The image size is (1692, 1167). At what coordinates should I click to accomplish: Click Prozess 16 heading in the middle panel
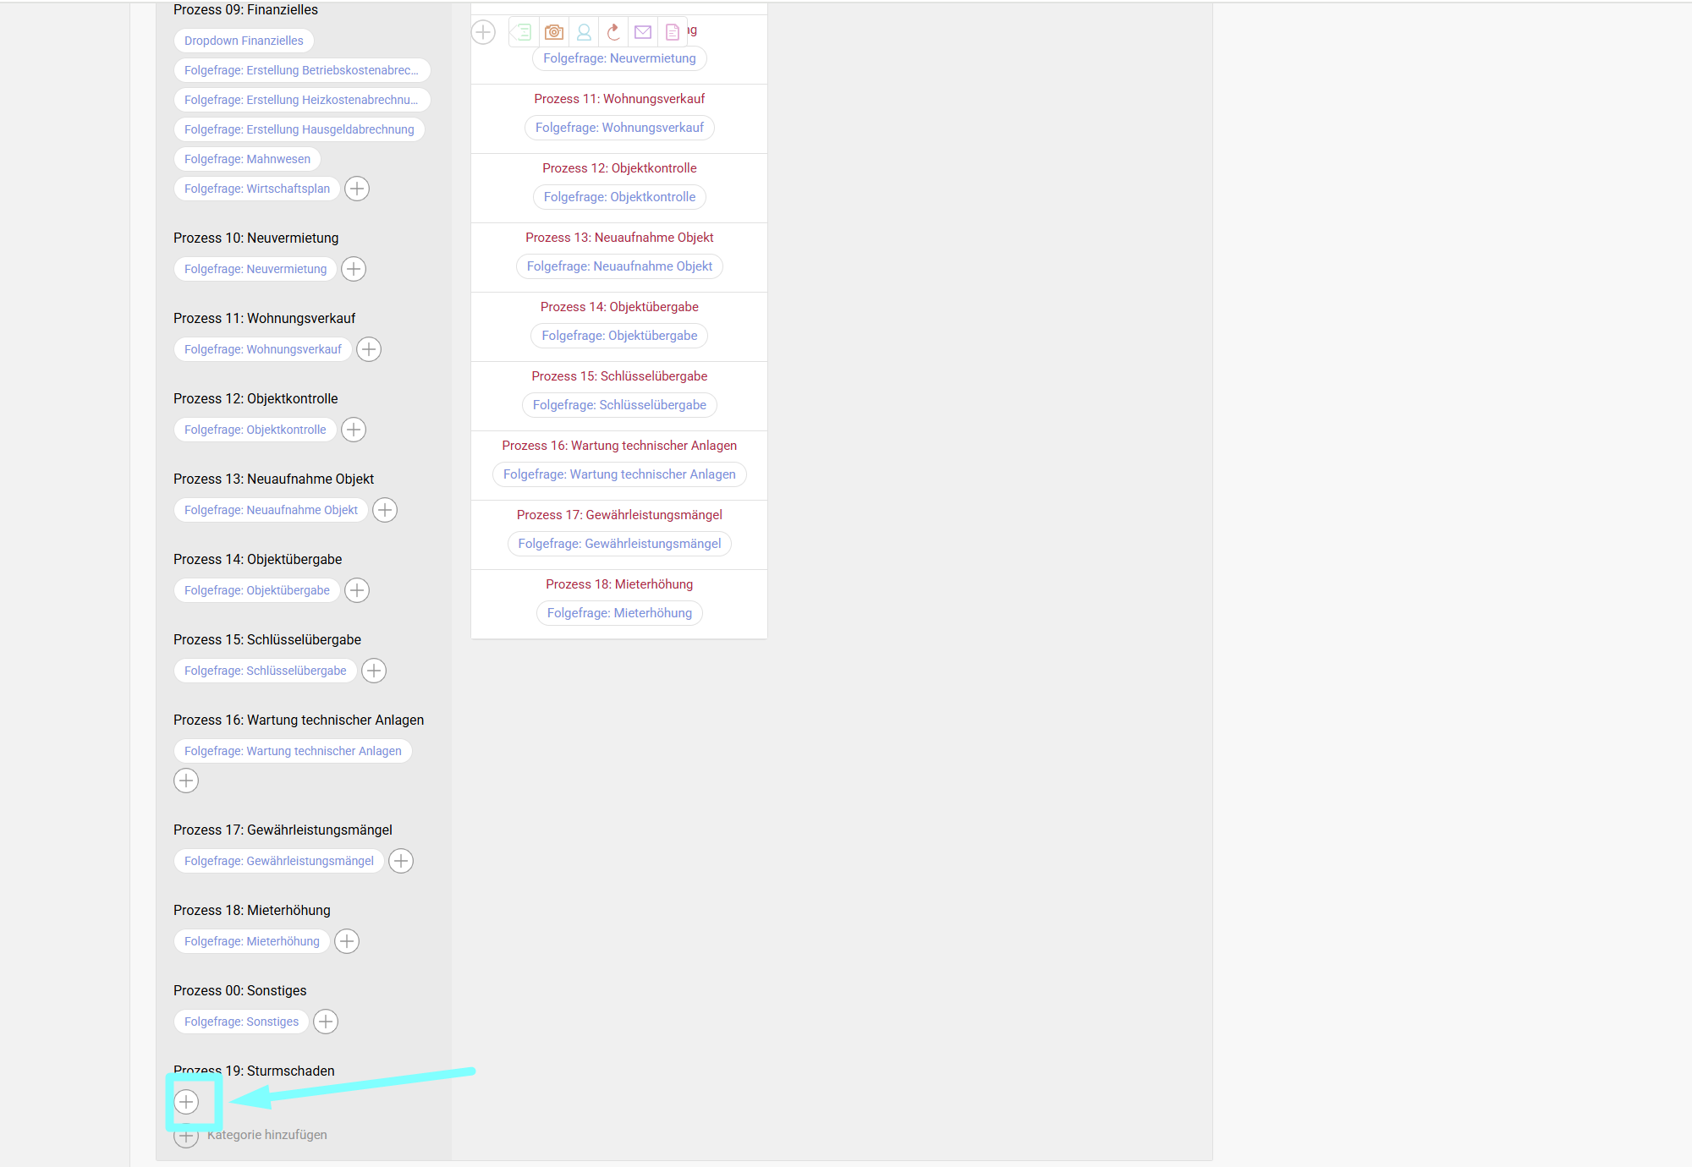point(619,446)
